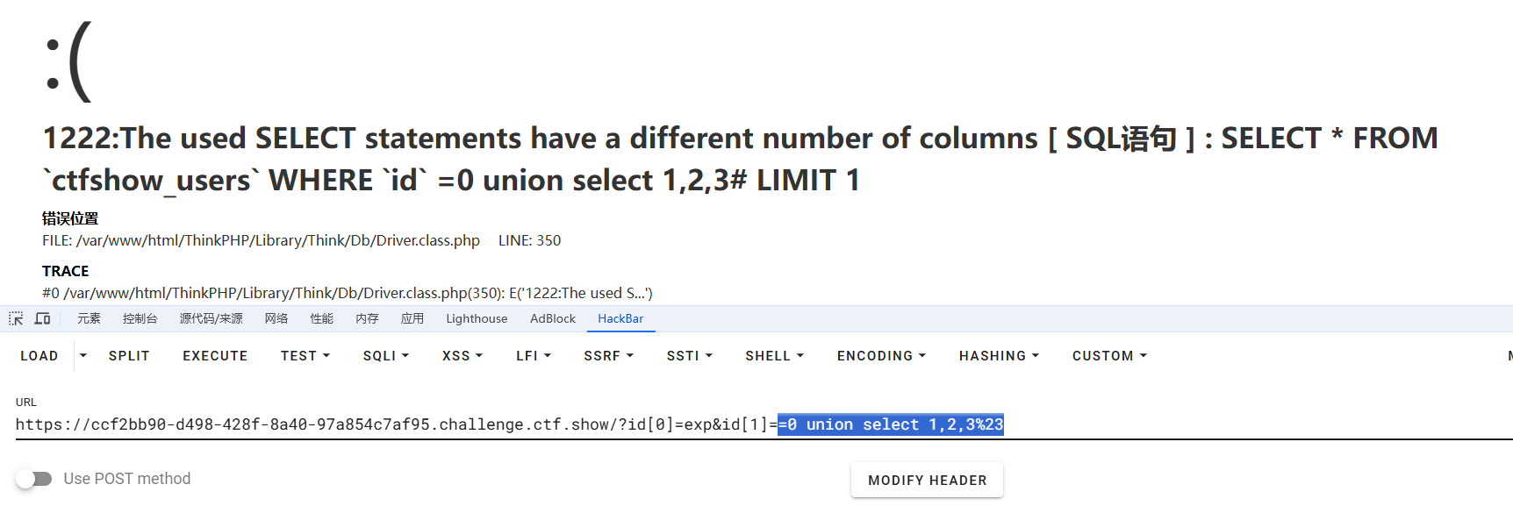
Task: Expand the SHELL dropdown menu
Action: point(774,356)
